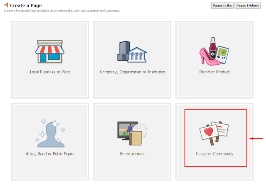This screenshot has height=184, width=266.
Task: Click the "Brand or Product" label
Action: [x=214, y=72]
